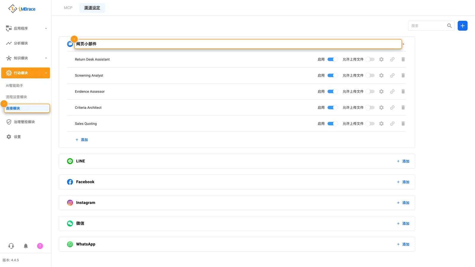Click the blue plus add button
This screenshot has height=267, width=475.
463,26
